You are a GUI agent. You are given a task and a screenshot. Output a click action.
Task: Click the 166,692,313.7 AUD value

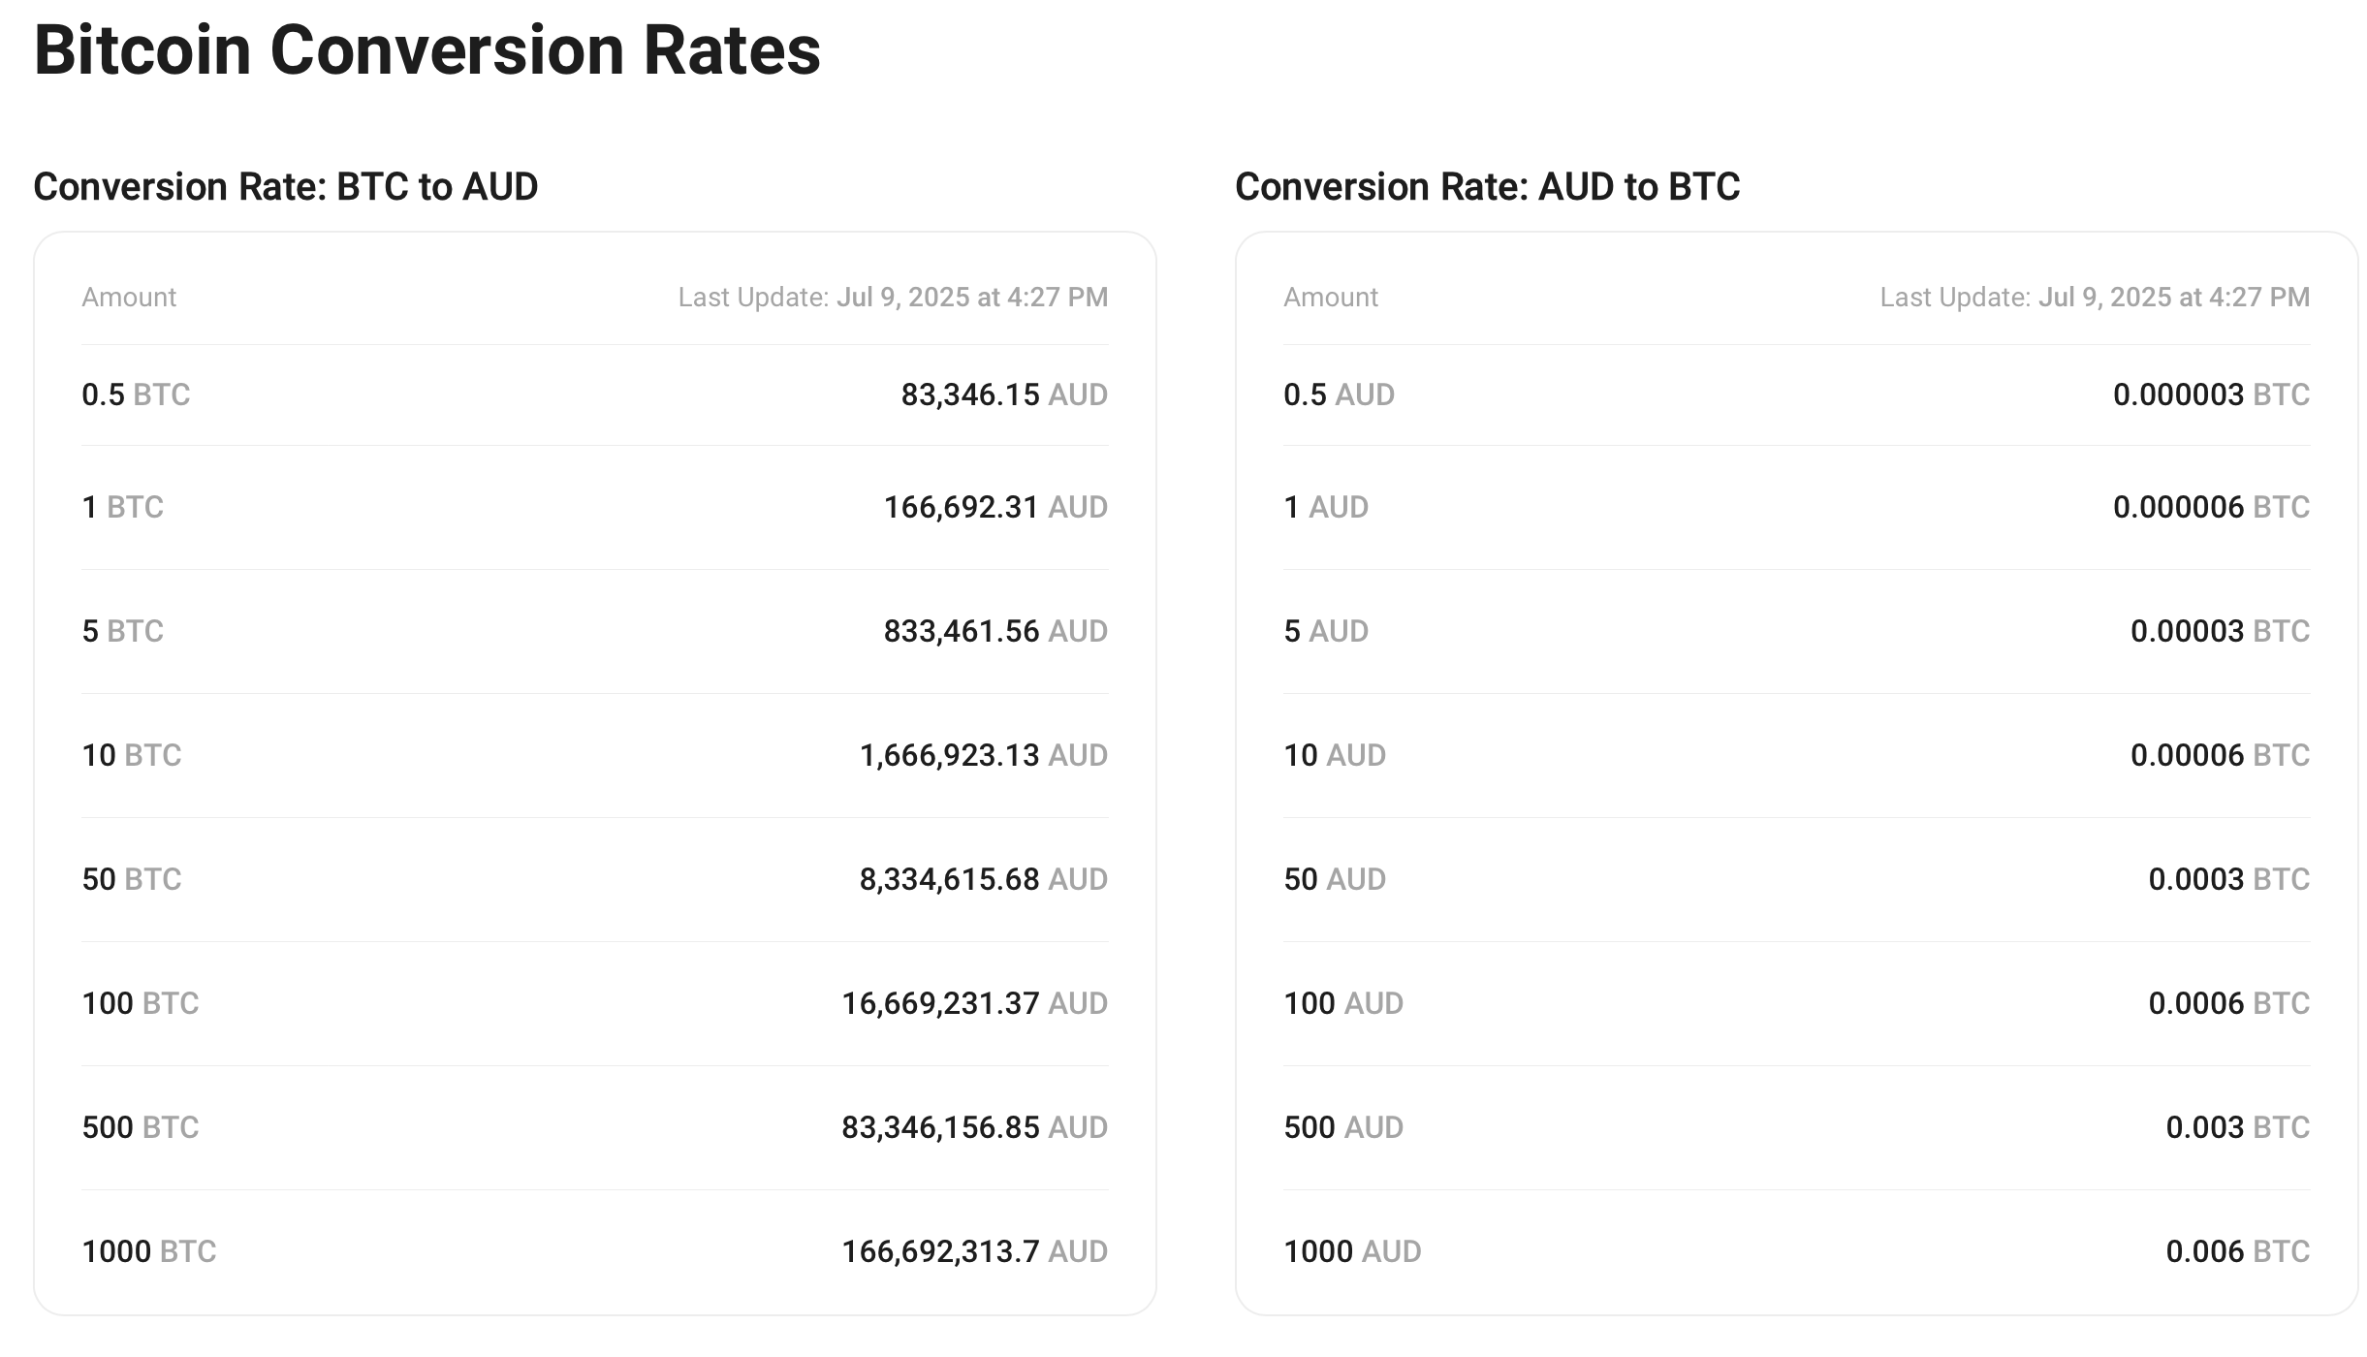pos(974,1251)
